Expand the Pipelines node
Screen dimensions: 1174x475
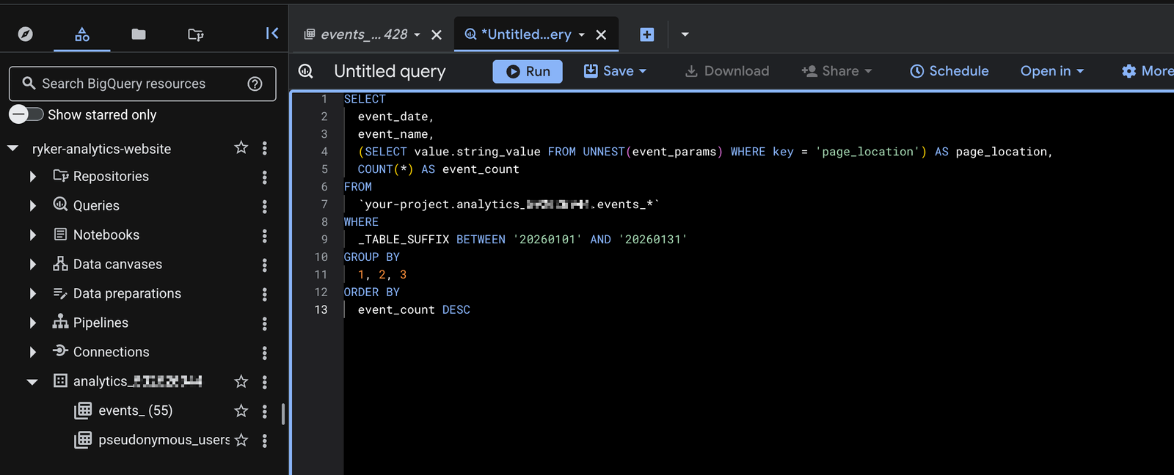click(32, 323)
